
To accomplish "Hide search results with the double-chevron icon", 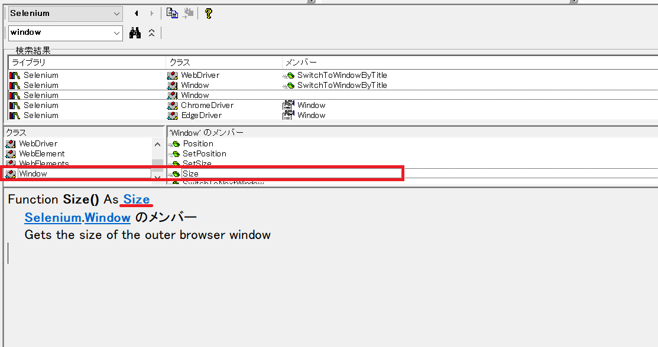I will pyautogui.click(x=151, y=32).
